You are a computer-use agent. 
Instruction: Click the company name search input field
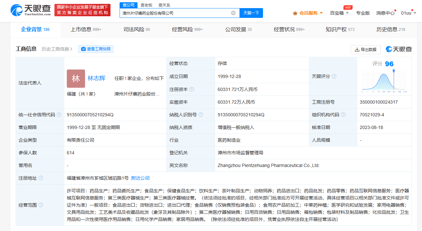[176, 13]
